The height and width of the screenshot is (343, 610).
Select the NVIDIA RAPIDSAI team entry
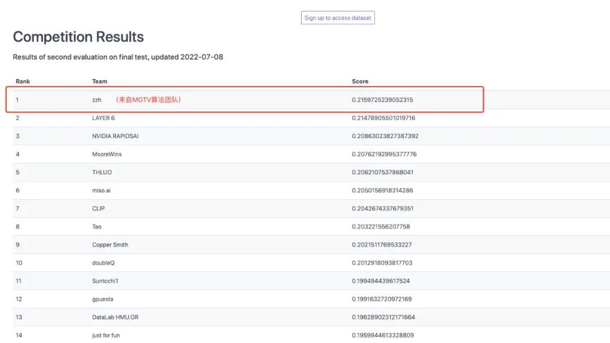tap(115, 136)
